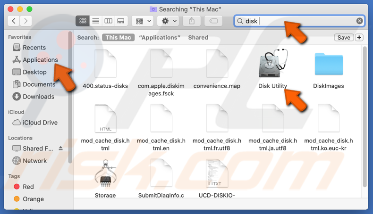
Task: Click the Locations sidebar heading
Action: 20,138
